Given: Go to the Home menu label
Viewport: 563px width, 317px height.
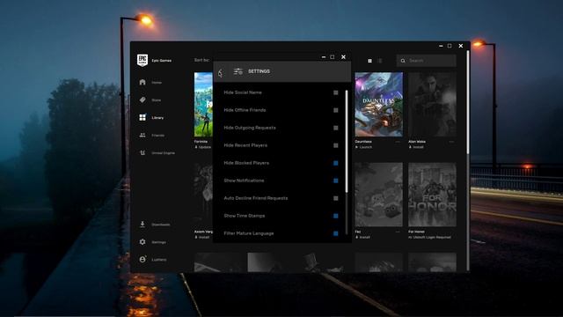Looking at the screenshot, I should [157, 83].
